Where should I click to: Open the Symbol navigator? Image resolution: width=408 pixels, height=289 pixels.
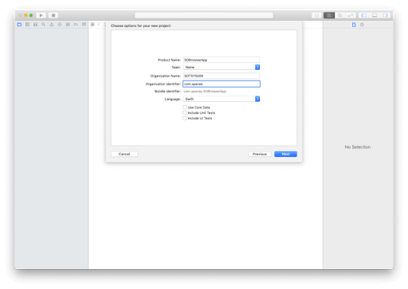click(x=35, y=25)
